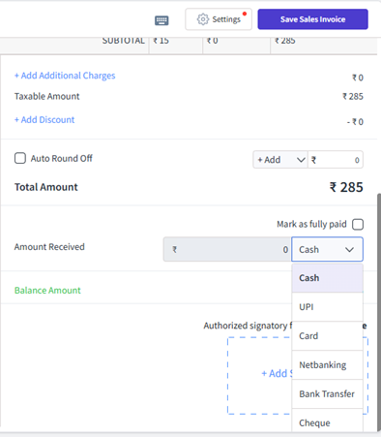Select Cash from the payment list

click(328, 278)
